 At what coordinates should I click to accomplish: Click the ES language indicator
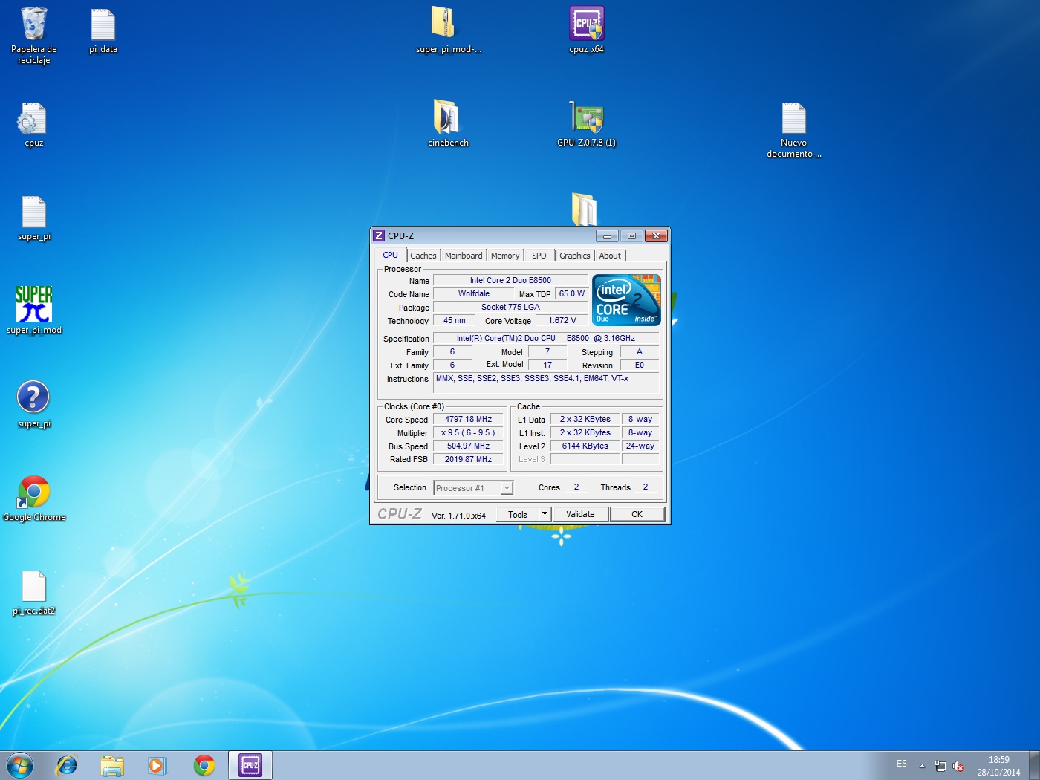pos(901,764)
